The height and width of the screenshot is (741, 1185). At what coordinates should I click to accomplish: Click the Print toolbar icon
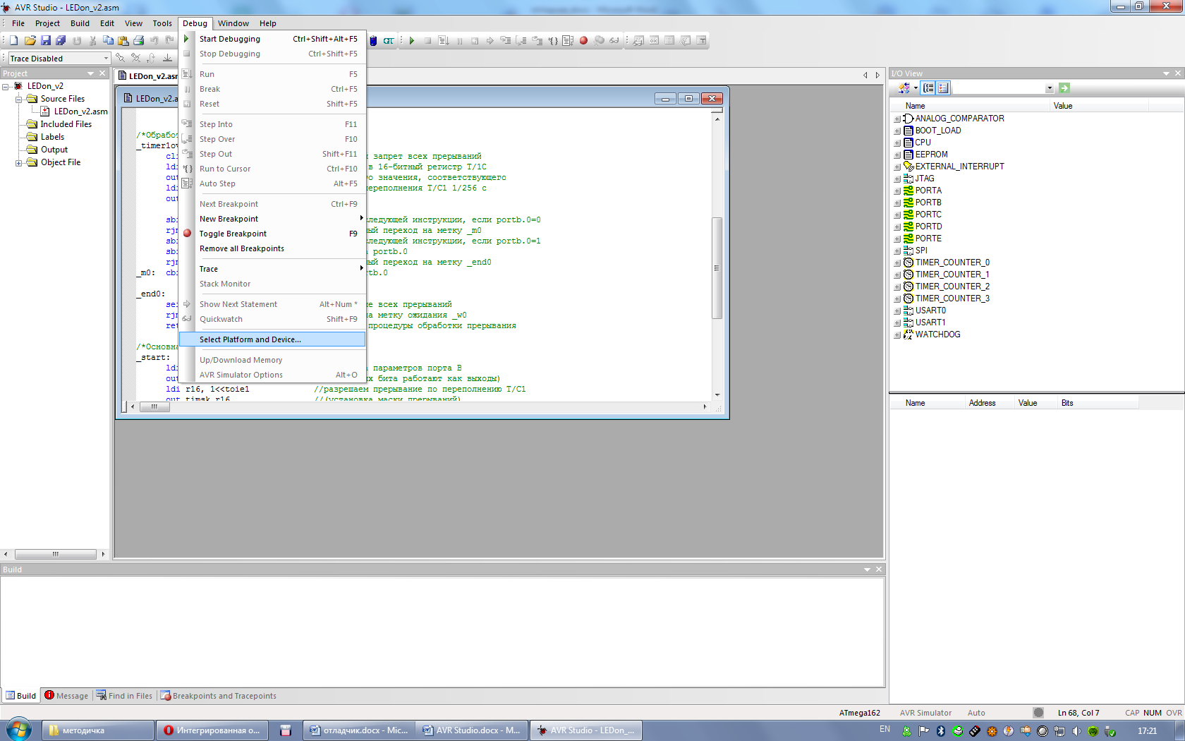point(138,41)
